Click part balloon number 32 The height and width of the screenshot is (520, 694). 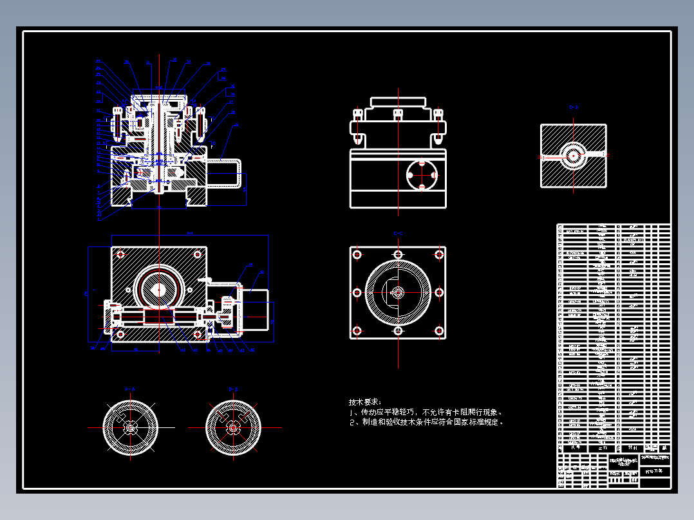(x=174, y=60)
